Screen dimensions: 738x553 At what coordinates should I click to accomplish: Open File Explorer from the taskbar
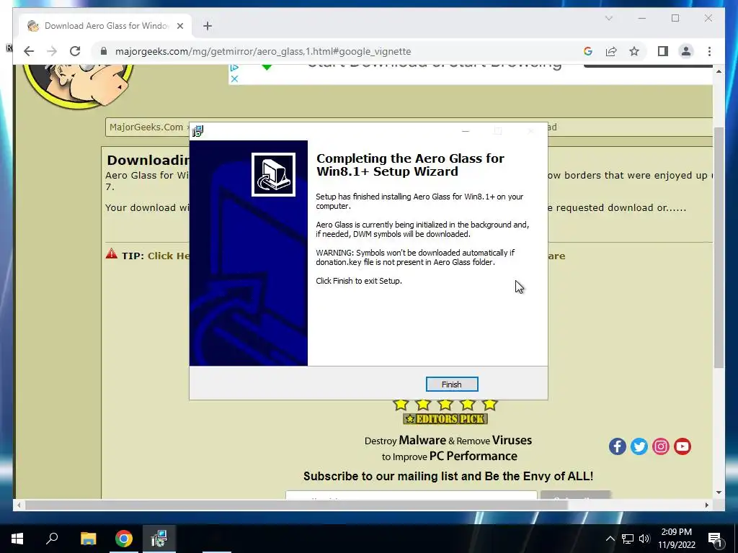88,539
